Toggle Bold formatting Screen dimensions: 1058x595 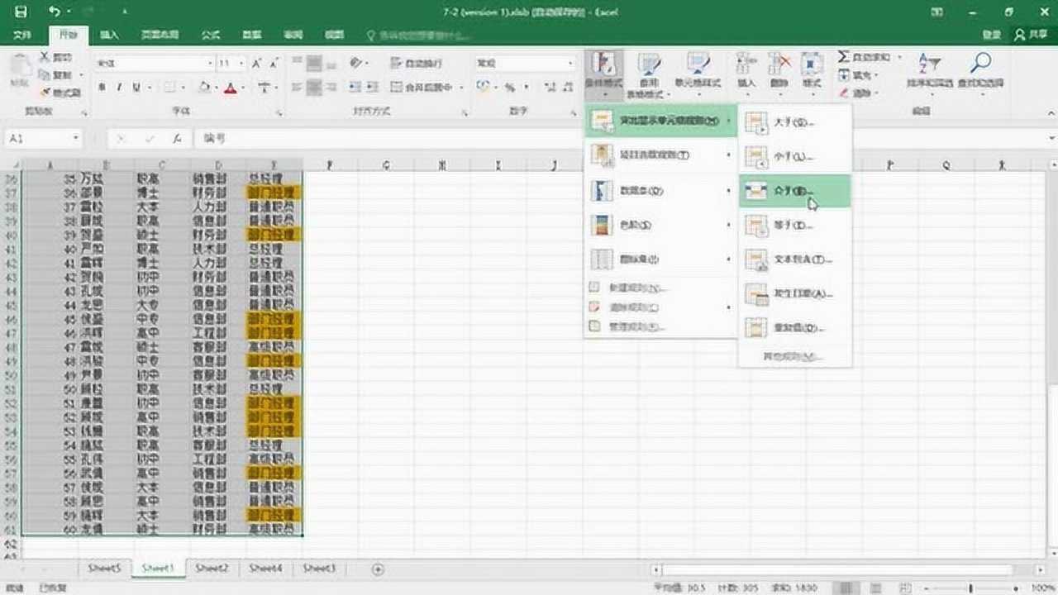coord(102,87)
